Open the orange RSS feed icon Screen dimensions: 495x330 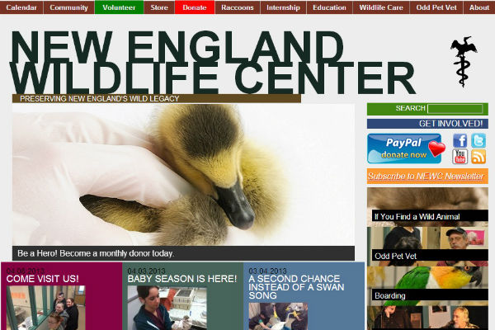(x=478, y=157)
